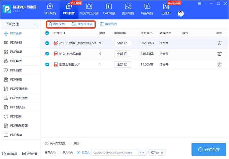Open 特色产品 link

[30, 154]
